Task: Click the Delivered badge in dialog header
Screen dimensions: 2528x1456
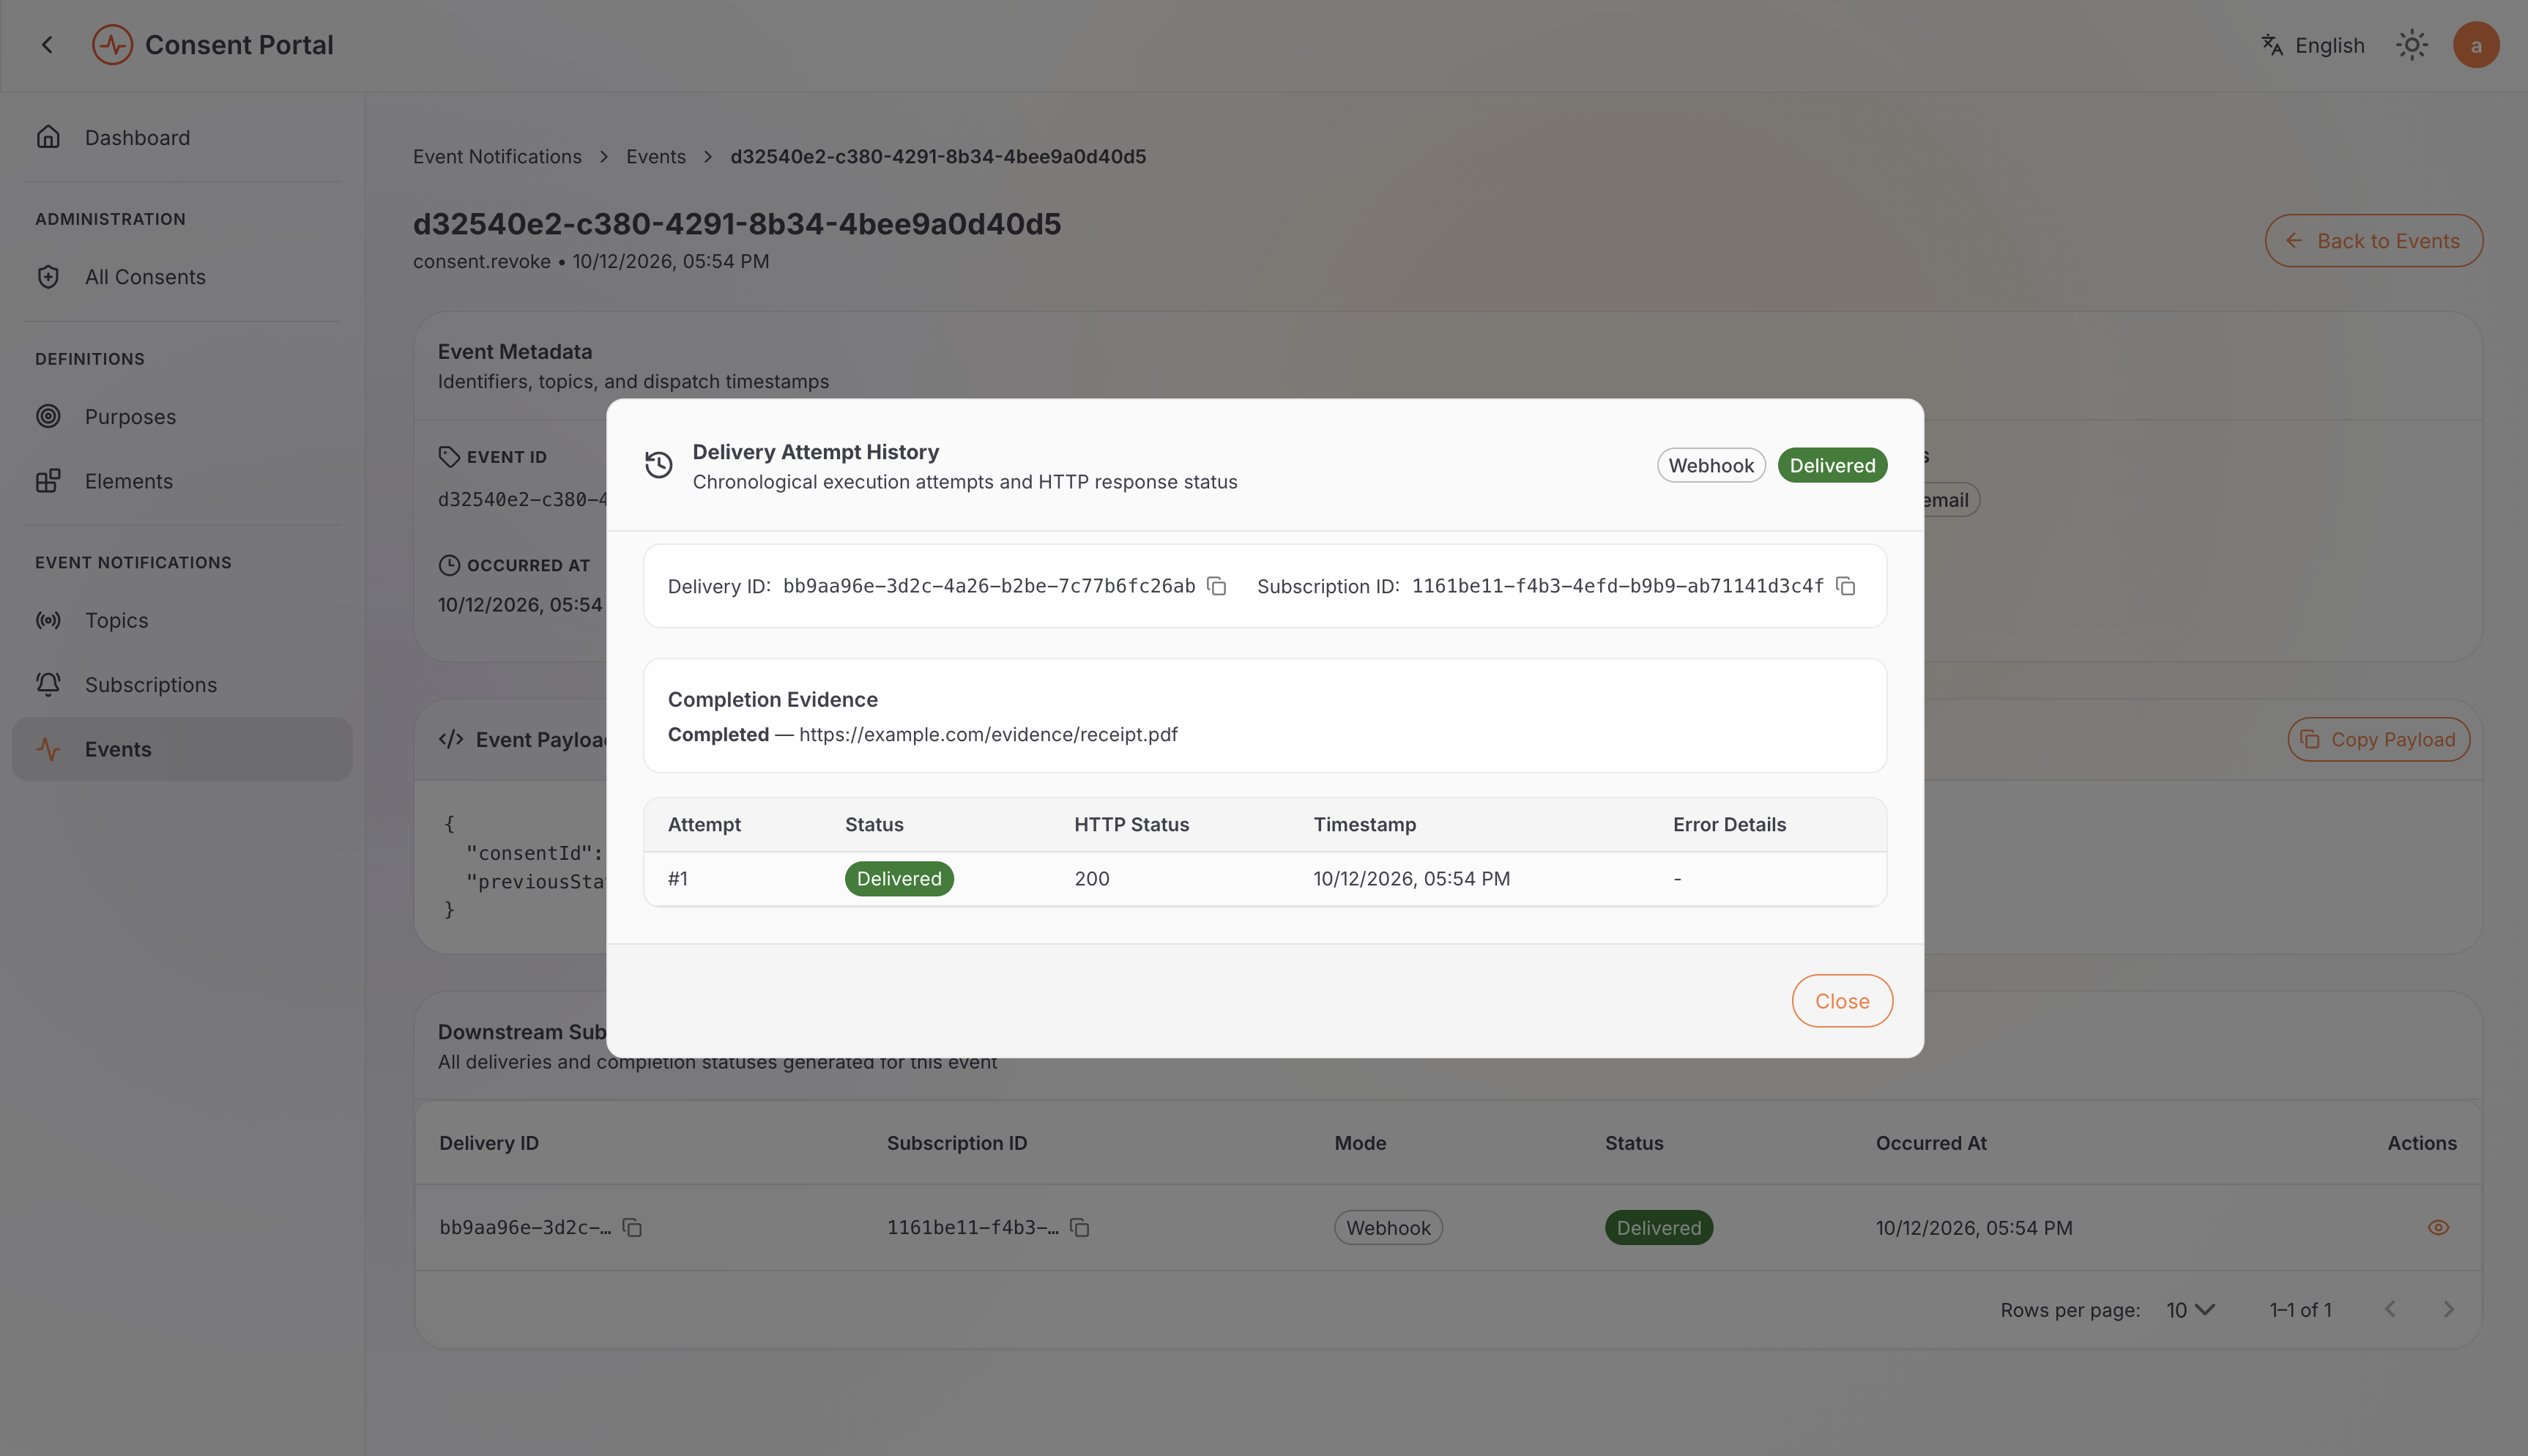Action: click(x=1832, y=465)
